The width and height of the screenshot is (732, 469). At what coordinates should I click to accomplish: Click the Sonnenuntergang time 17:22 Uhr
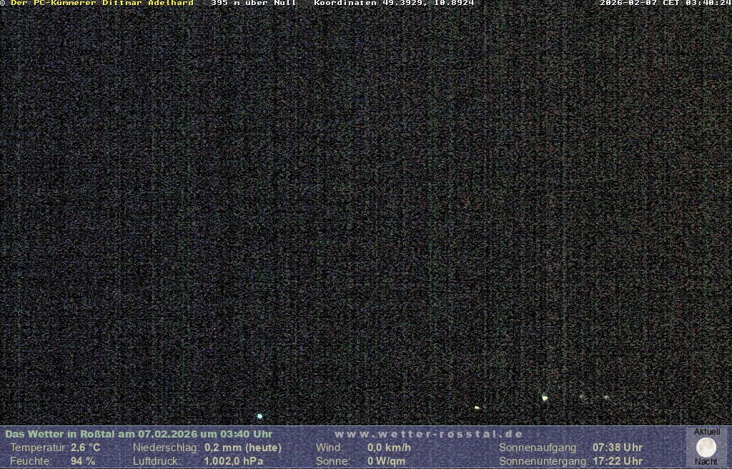coord(617,461)
